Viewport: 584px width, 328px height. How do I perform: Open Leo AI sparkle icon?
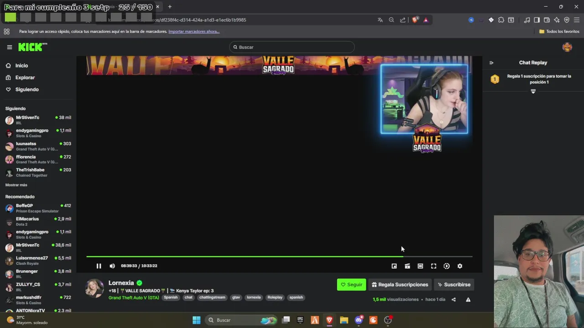pyautogui.click(x=557, y=20)
